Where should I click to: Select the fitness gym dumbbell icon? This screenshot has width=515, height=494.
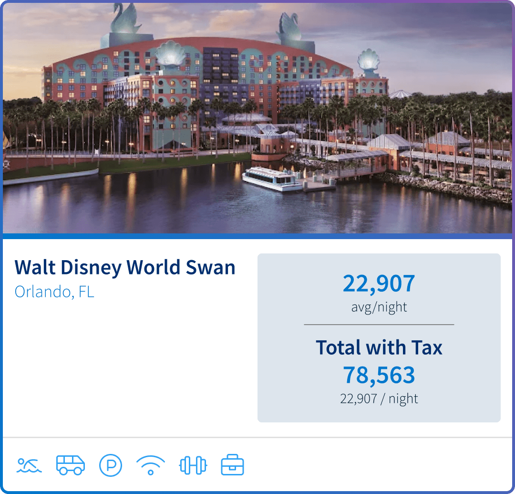coord(192,464)
